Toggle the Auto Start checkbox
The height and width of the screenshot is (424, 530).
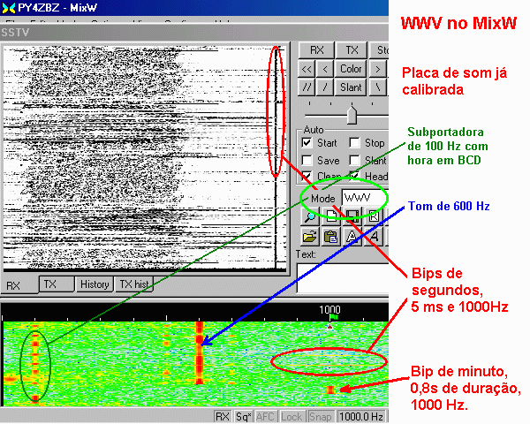(307, 143)
